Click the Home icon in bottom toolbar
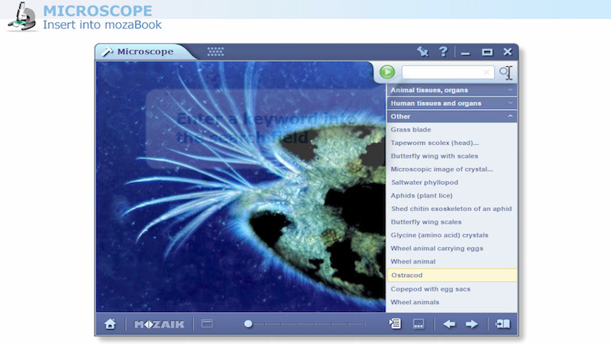The image size is (611, 344). coord(110,324)
